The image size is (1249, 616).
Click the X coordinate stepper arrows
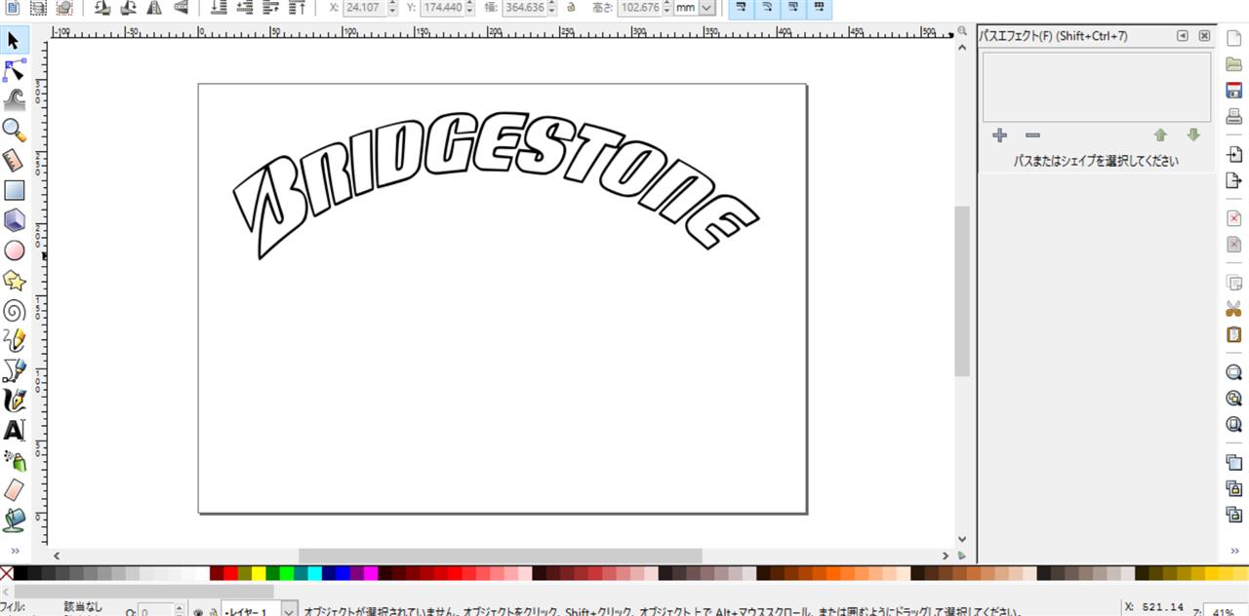point(393,8)
